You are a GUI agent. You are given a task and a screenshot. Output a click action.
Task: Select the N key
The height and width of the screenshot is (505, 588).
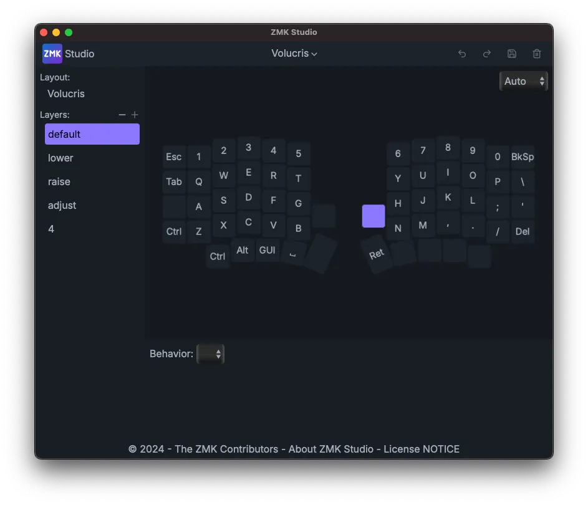pos(398,228)
